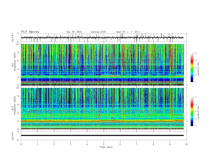Click the "VLF Spectra" plot title
This screenshot has height=162, width=210.
coord(30,32)
